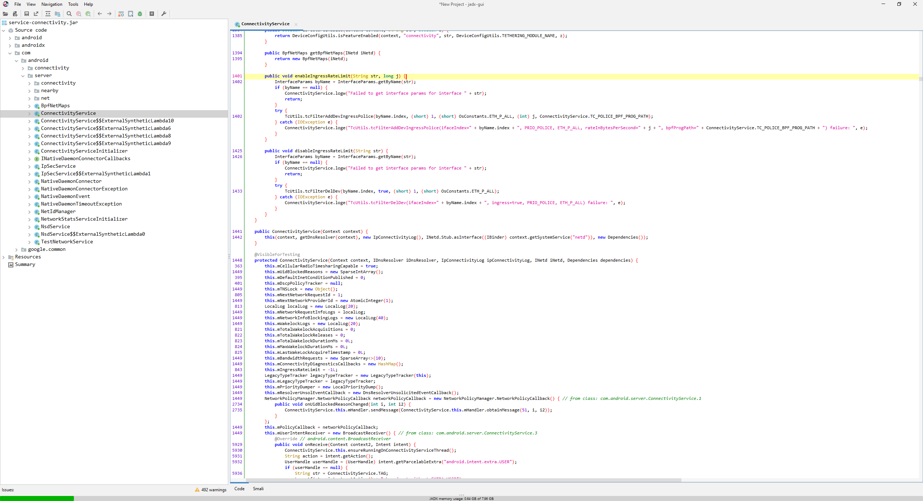Viewport: 923px width, 501px height.
Task: Add files to project via add-file icon
Action: tap(15, 14)
